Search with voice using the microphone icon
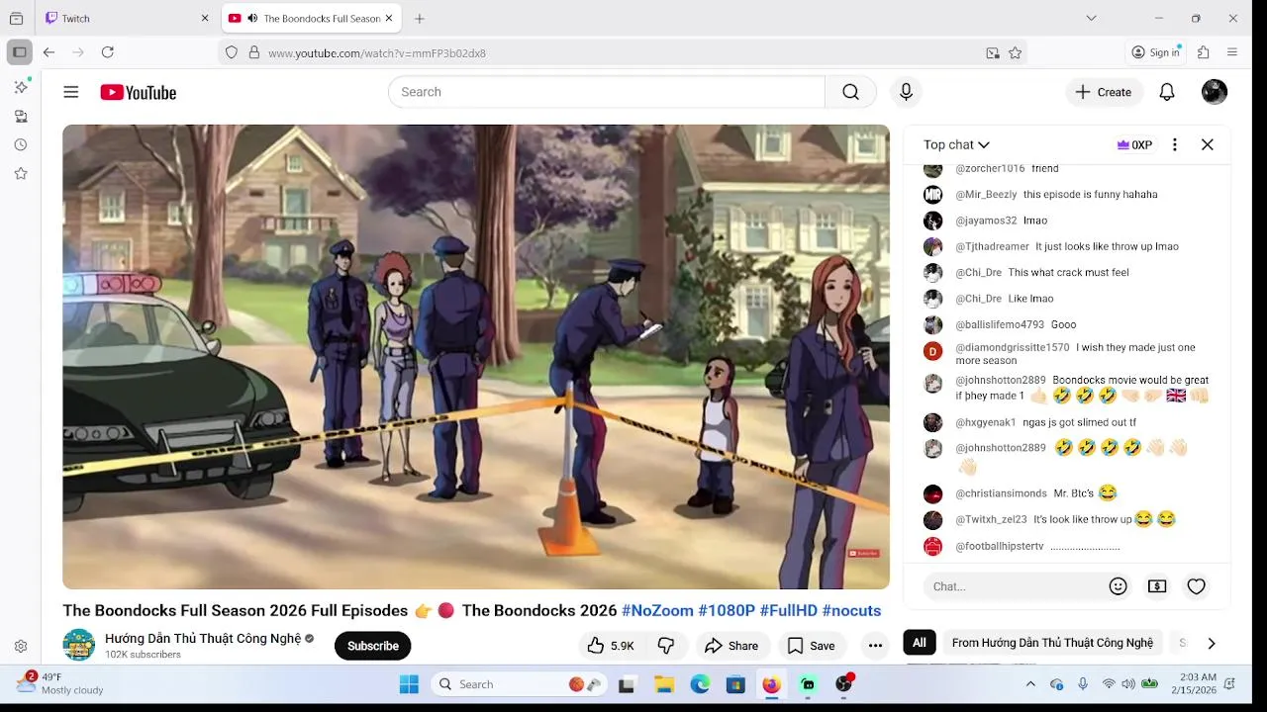The image size is (1267, 712). pyautogui.click(x=906, y=92)
